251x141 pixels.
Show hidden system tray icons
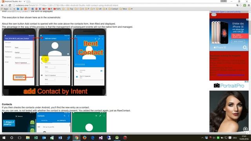[202, 137]
